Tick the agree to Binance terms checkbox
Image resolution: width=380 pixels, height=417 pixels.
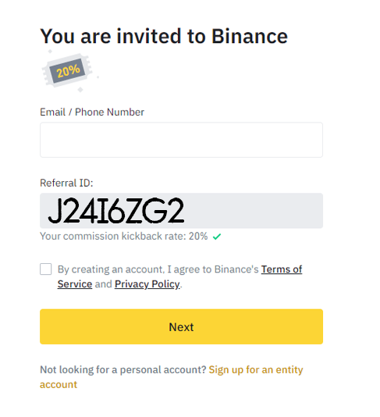(x=46, y=269)
